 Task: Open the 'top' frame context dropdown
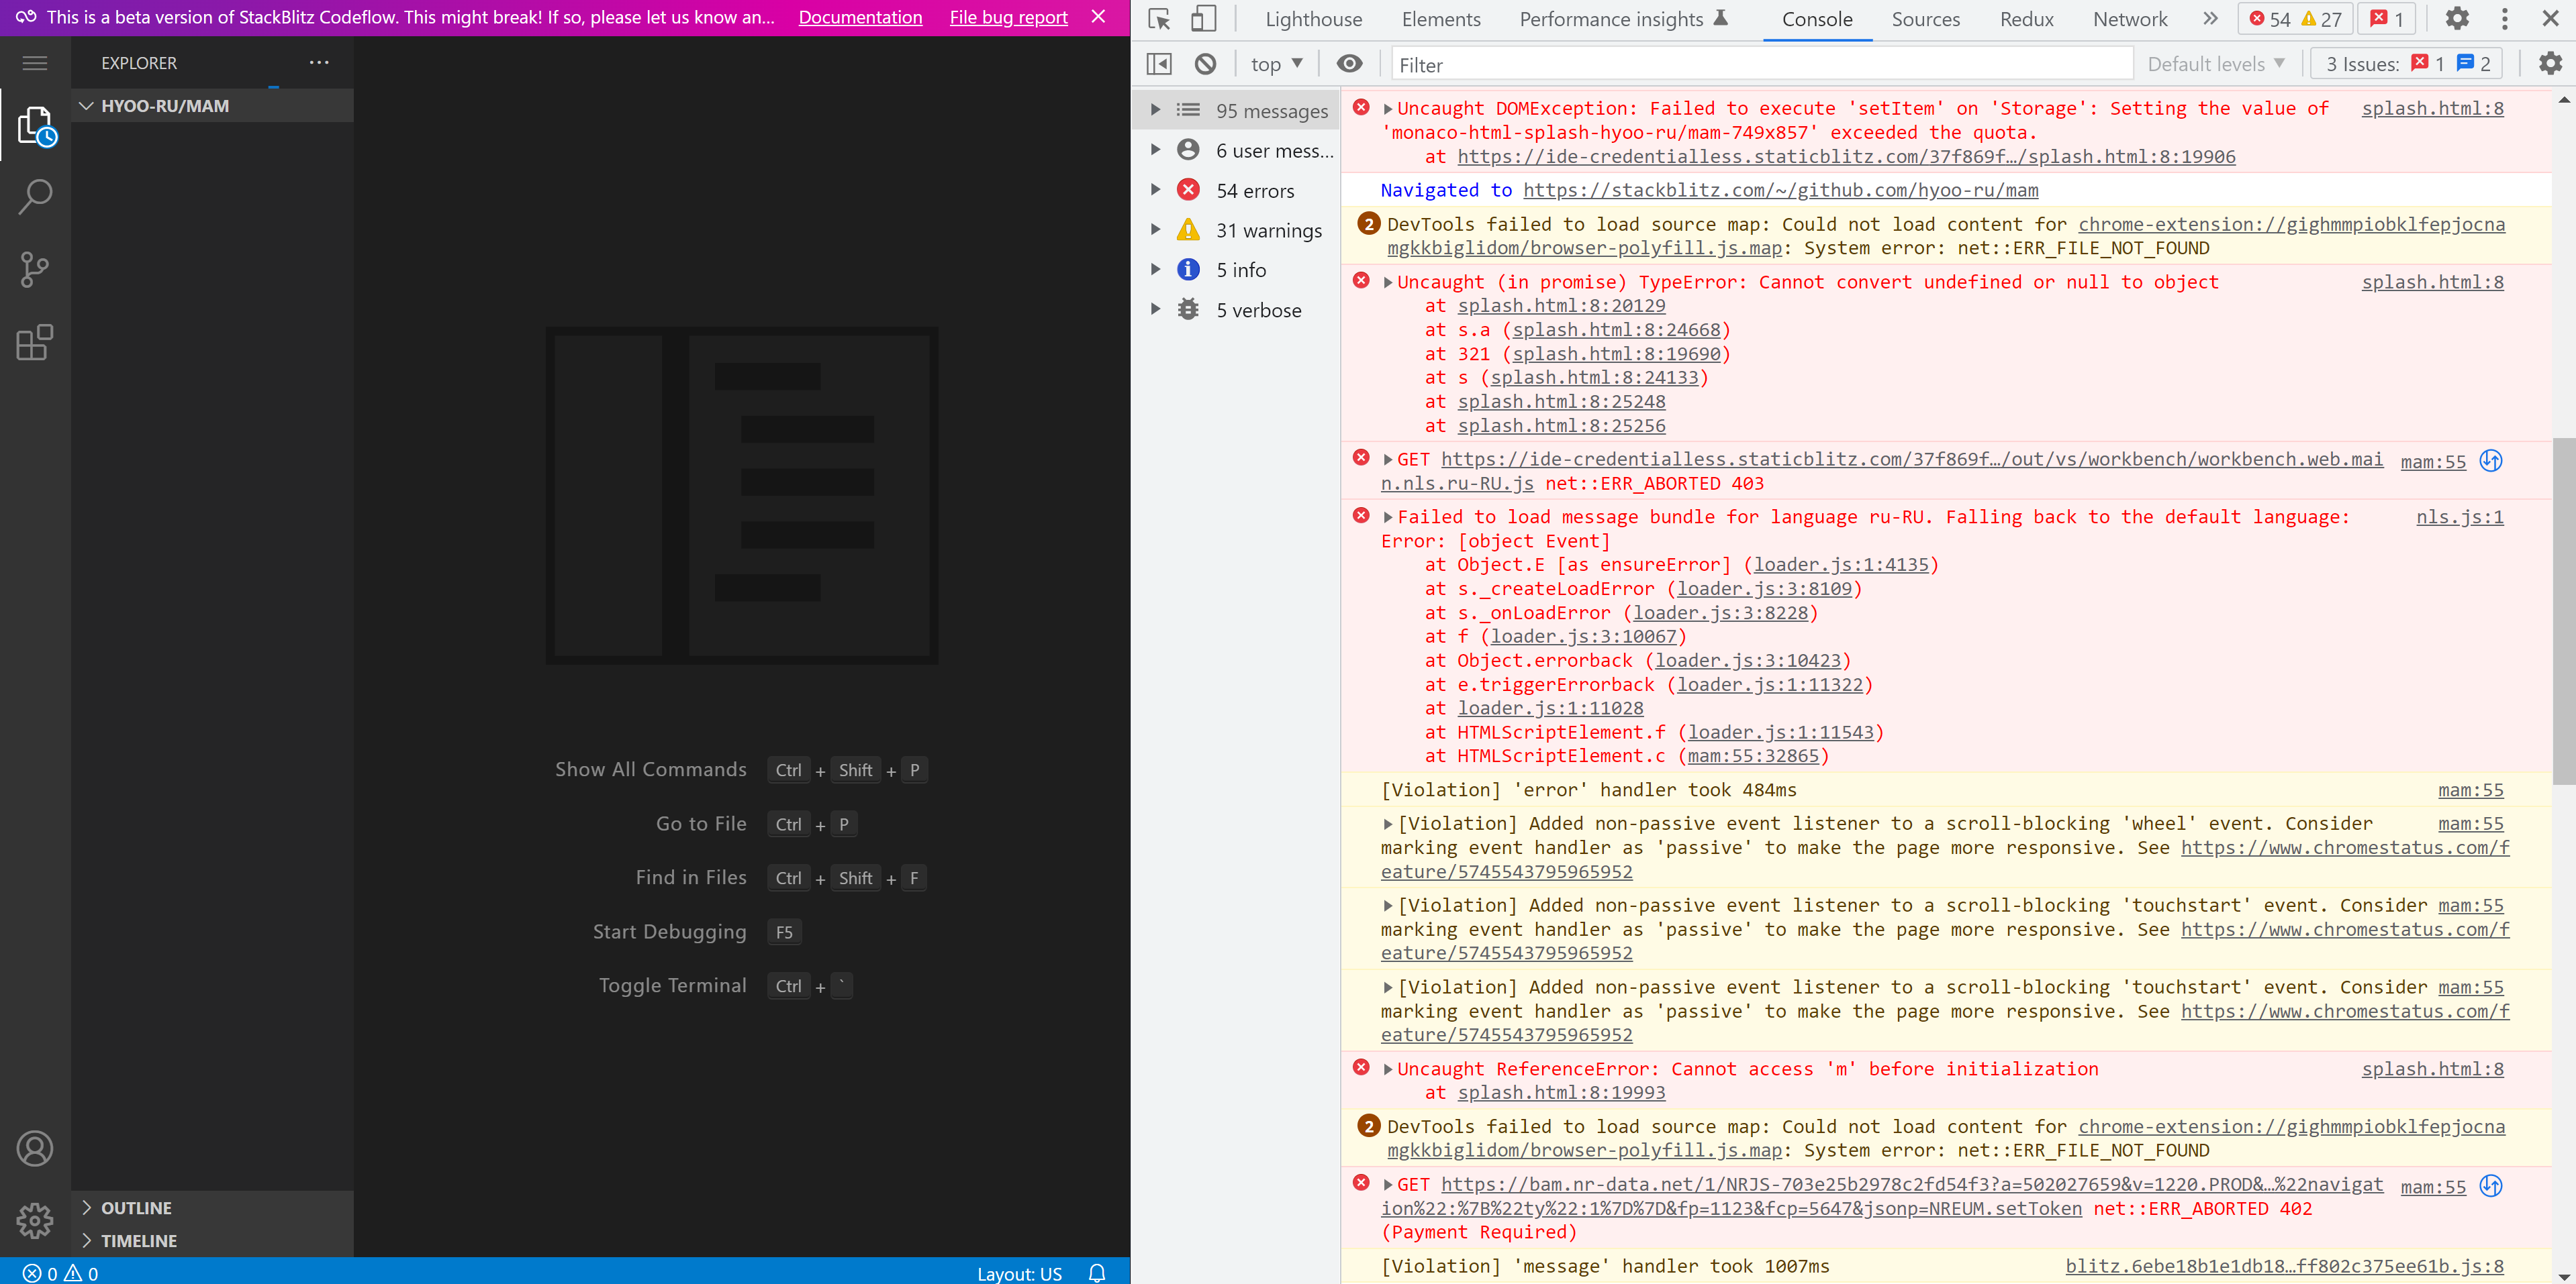click(x=1276, y=63)
